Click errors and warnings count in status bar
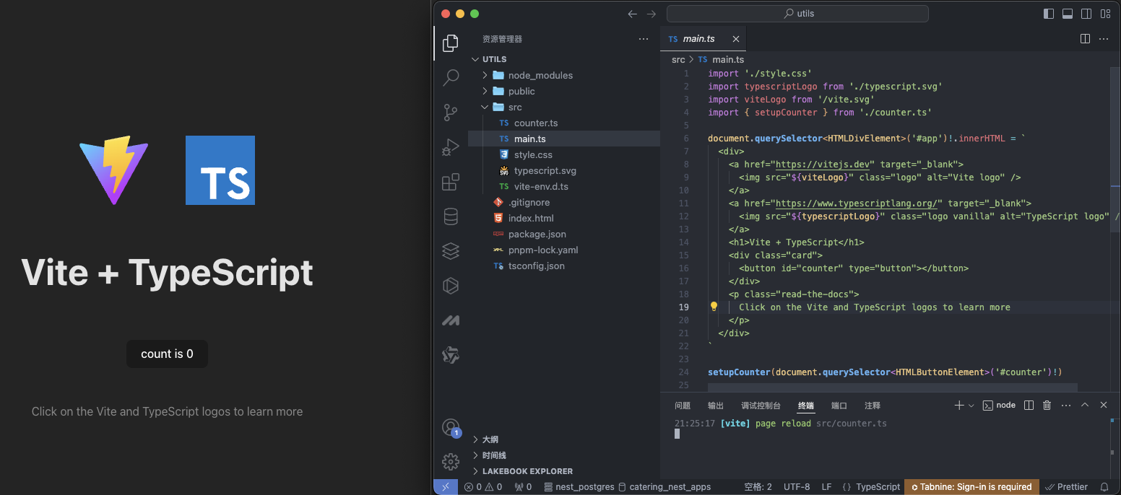Screen dimensions: 1121x495 pyautogui.click(x=483, y=487)
